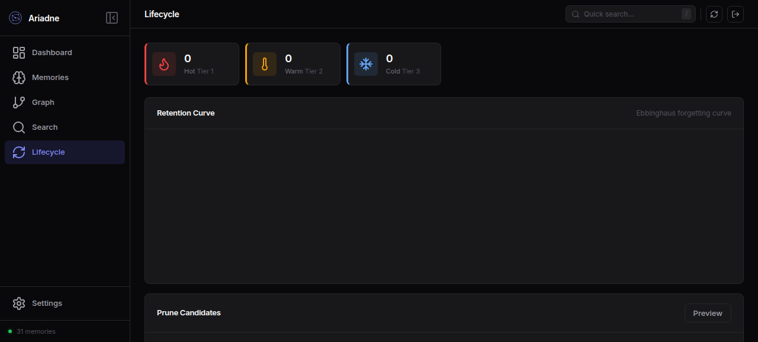This screenshot has height=342, width=758.
Task: Refresh the page using header refresh button
Action: tap(714, 14)
